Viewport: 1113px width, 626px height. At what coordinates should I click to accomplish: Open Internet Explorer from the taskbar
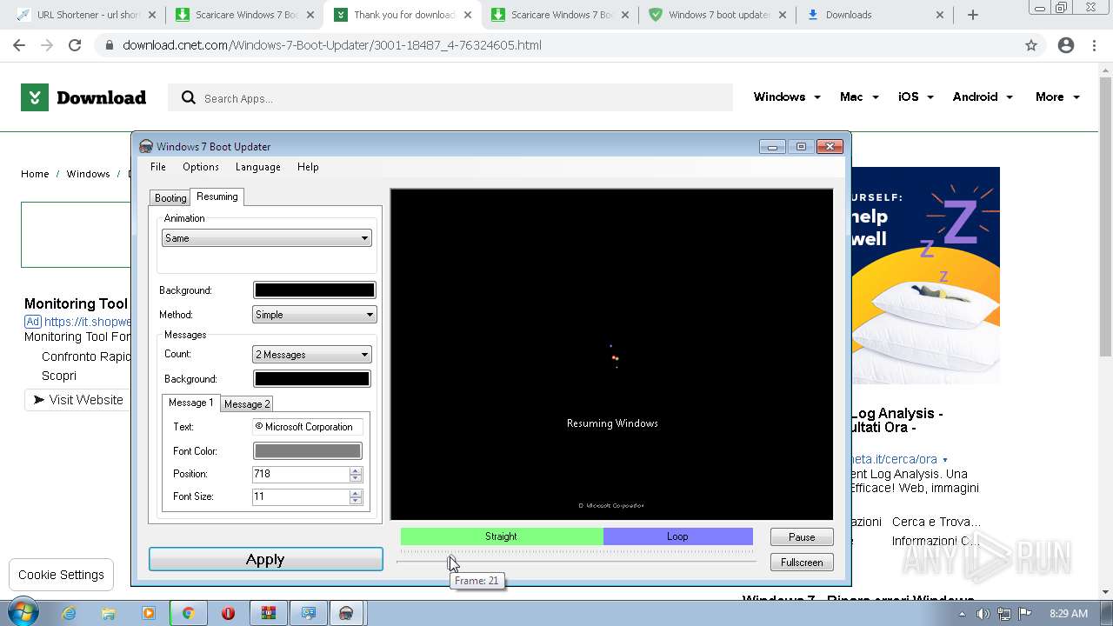(69, 613)
